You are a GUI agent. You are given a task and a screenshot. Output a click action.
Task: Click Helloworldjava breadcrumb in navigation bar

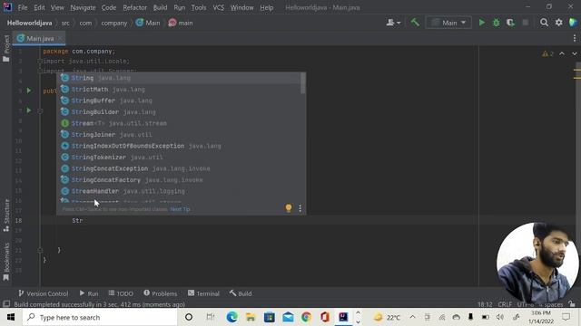[30, 23]
